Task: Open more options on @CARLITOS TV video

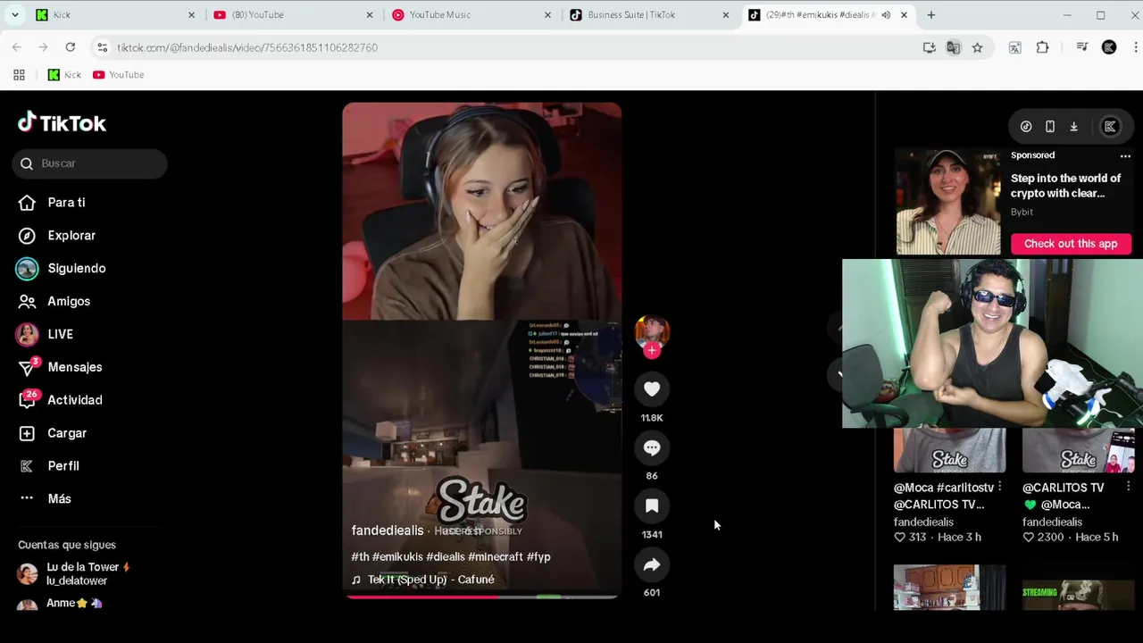Action: pyautogui.click(x=1128, y=488)
